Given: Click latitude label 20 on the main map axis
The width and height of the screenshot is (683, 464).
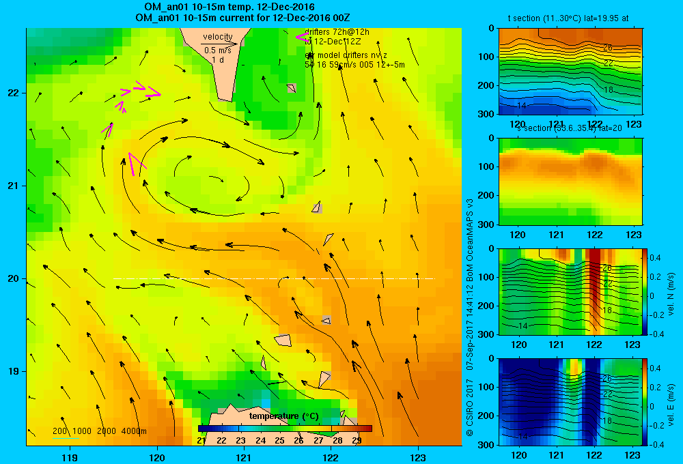Looking at the screenshot, I should point(14,278).
